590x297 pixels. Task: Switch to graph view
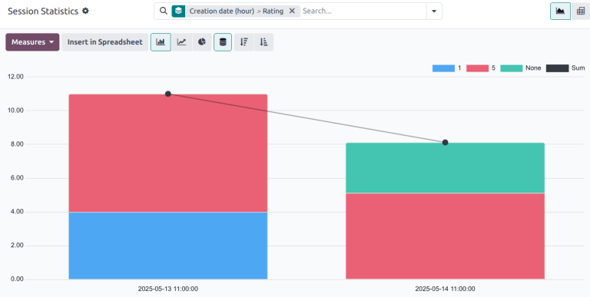point(560,12)
